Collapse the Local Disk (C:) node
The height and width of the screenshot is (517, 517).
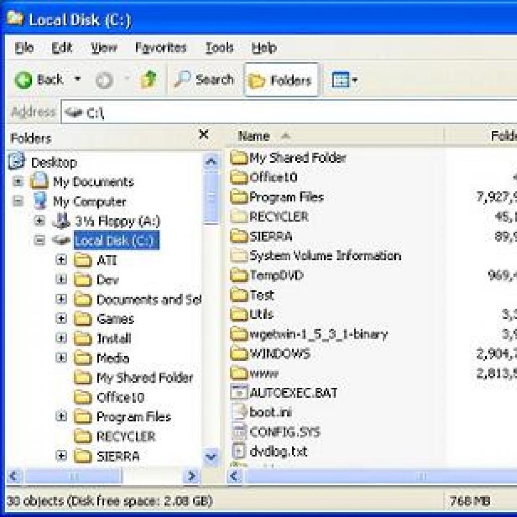(x=39, y=240)
